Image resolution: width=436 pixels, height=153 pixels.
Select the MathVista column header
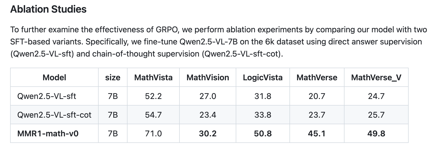(153, 78)
